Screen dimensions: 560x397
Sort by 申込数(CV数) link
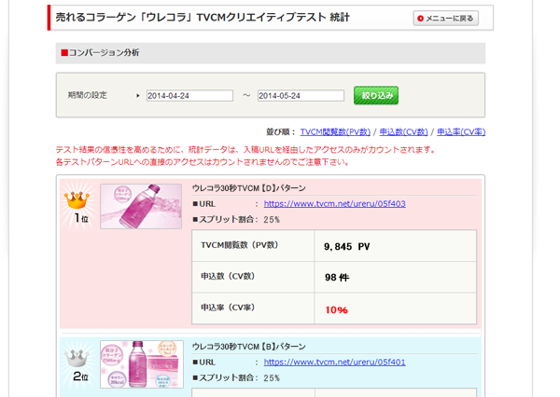pos(403,132)
